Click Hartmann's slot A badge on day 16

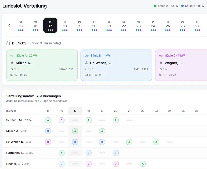(62, 153)
